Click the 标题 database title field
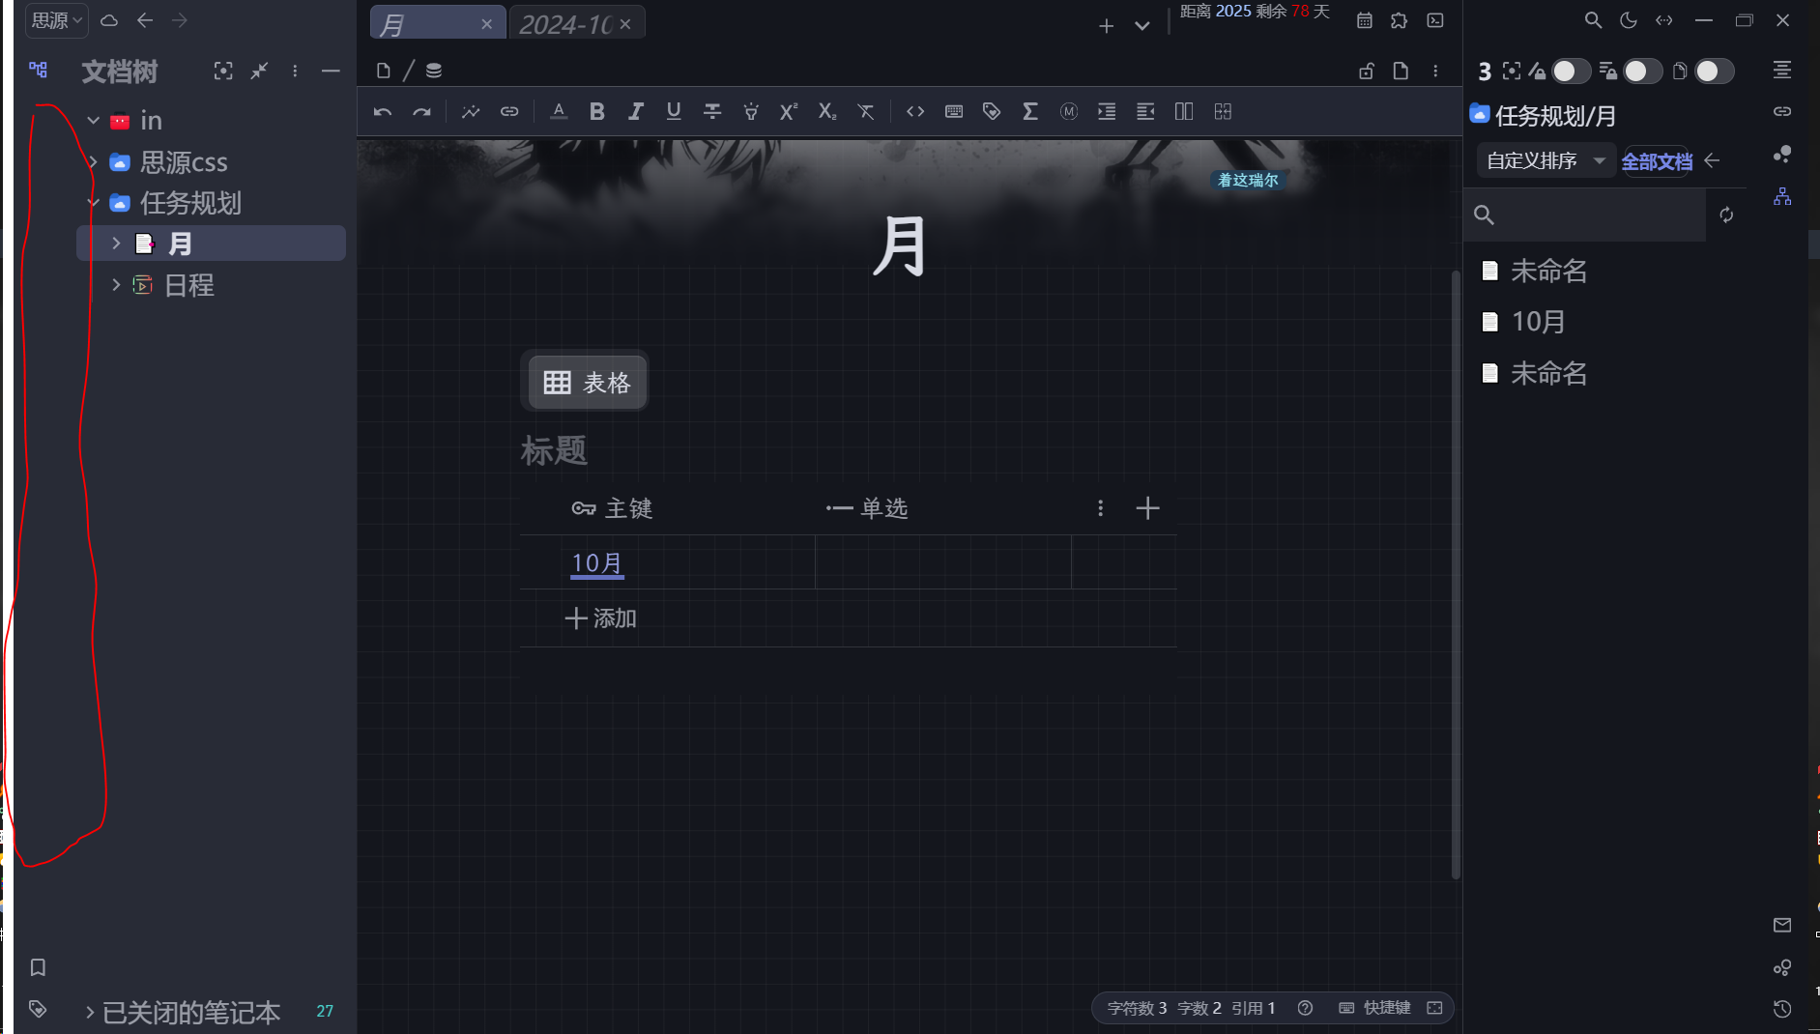This screenshot has width=1820, height=1034. coord(554,450)
